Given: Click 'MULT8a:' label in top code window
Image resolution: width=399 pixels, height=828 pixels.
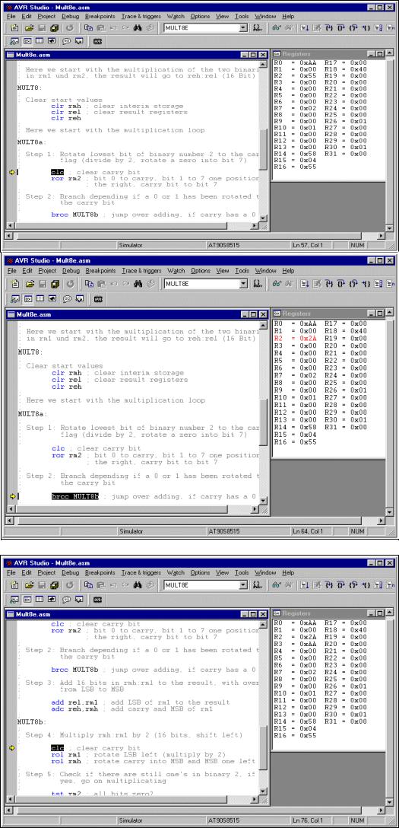Looking at the screenshot, I should tap(32, 142).
